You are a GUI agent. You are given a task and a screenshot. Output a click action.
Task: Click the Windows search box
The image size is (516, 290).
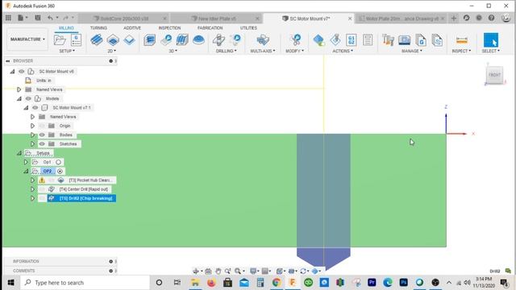point(85,283)
